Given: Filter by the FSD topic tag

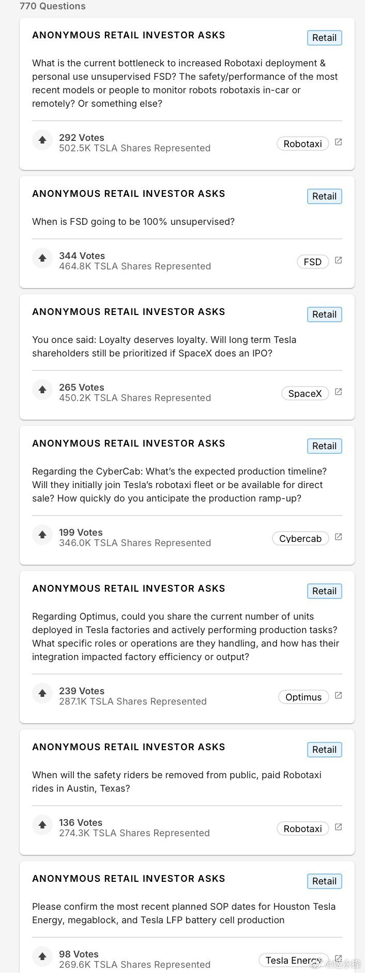Looking at the screenshot, I should coord(312,262).
